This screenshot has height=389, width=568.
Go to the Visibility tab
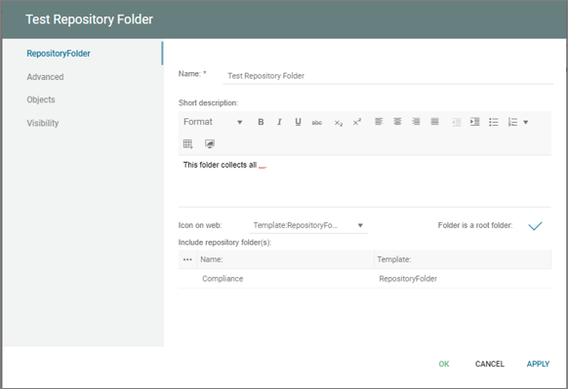pos(43,123)
